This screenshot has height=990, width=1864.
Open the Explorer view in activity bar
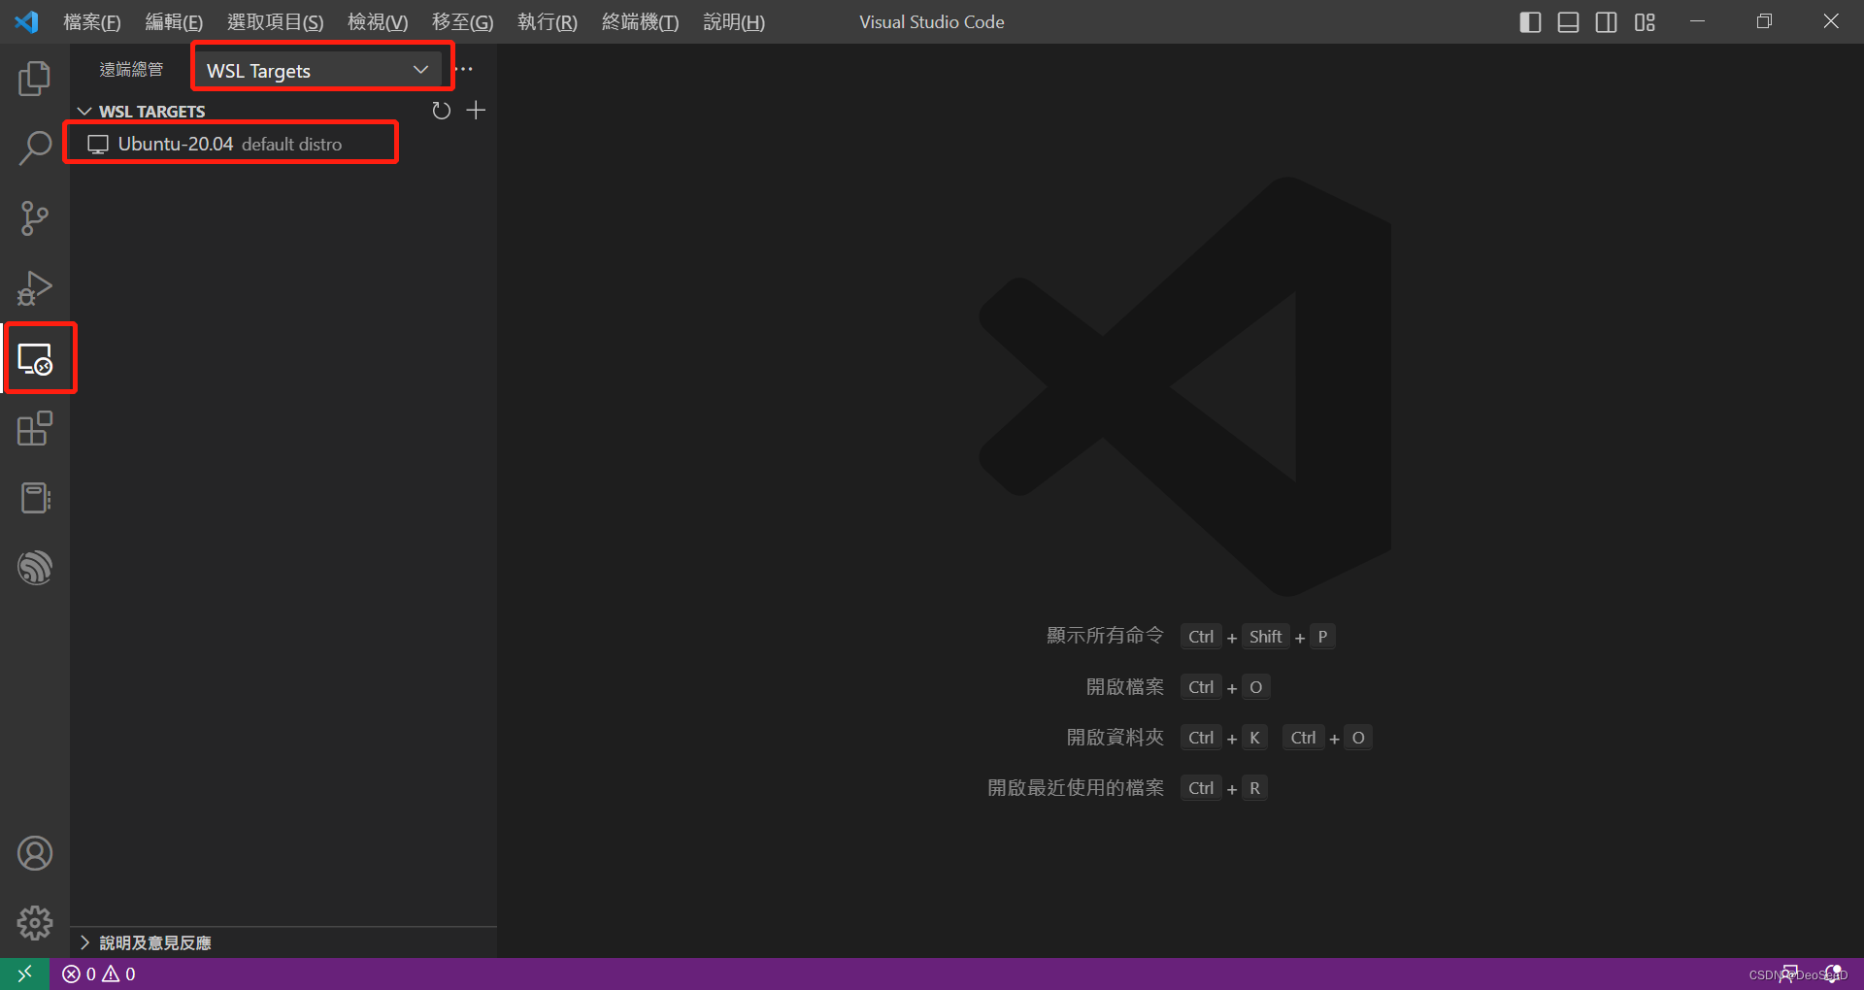coord(35,79)
